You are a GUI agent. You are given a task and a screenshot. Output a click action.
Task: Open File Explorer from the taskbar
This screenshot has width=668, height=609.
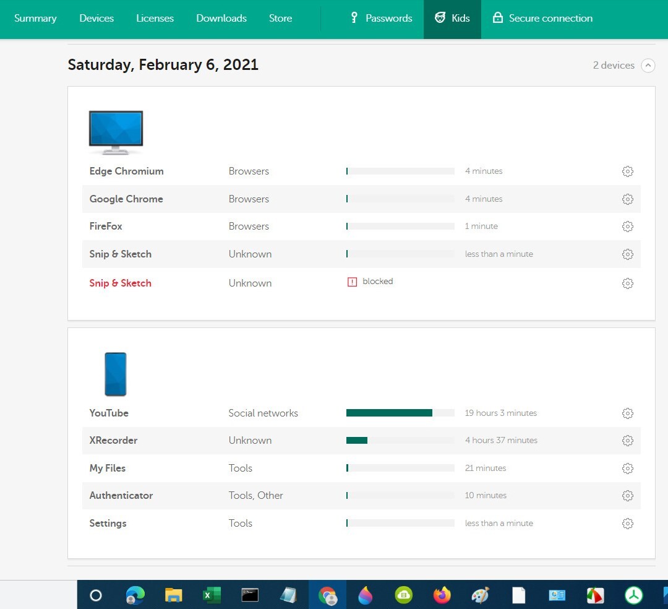[173, 595]
